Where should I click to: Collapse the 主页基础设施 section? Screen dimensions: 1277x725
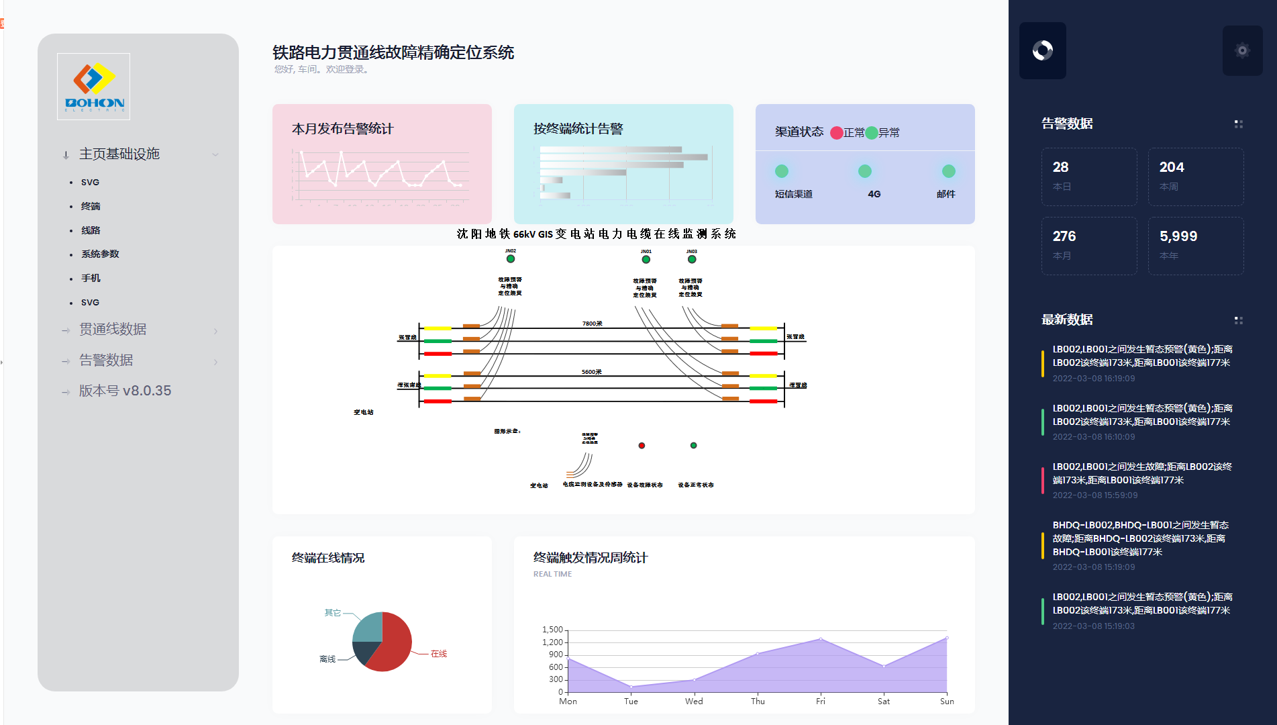tap(215, 154)
